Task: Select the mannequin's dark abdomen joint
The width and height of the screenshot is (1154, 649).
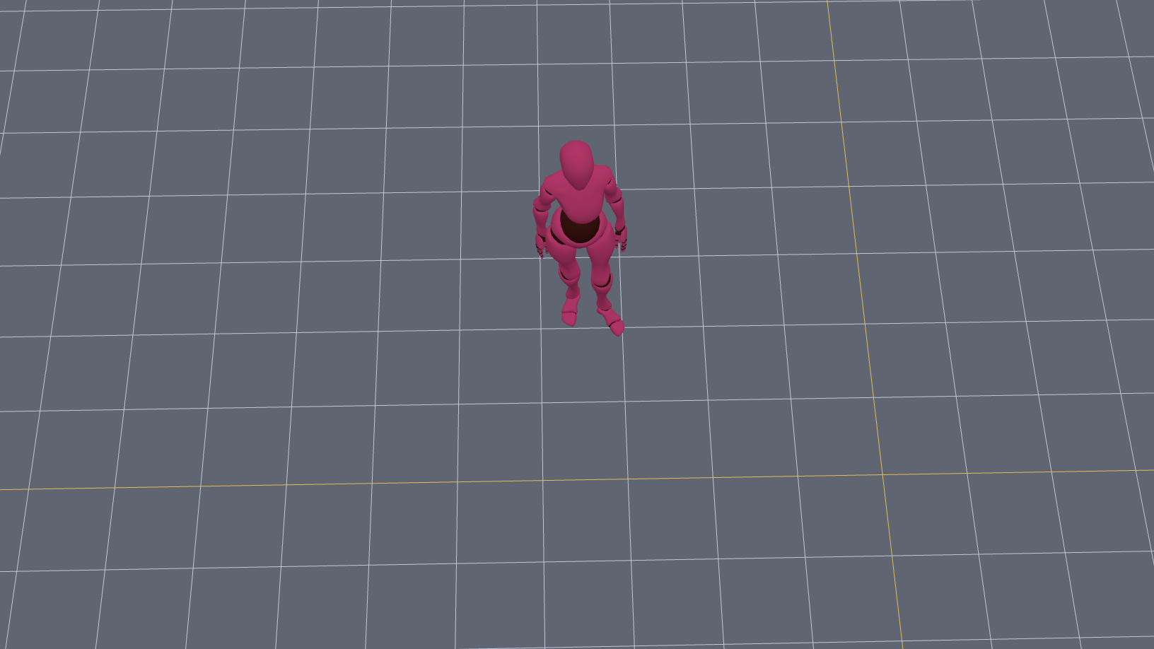Action: [x=579, y=228]
